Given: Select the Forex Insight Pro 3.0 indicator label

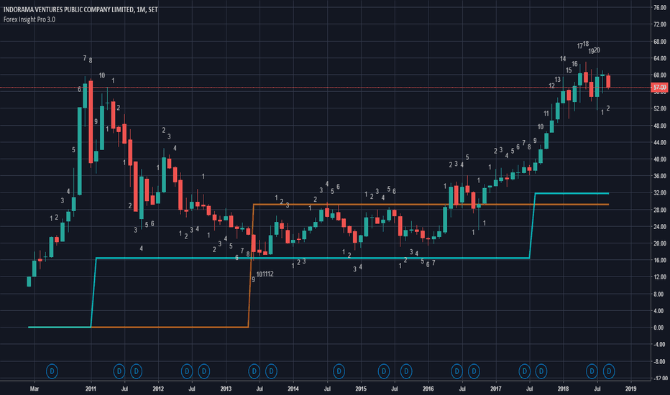Looking at the screenshot, I should (x=29, y=19).
